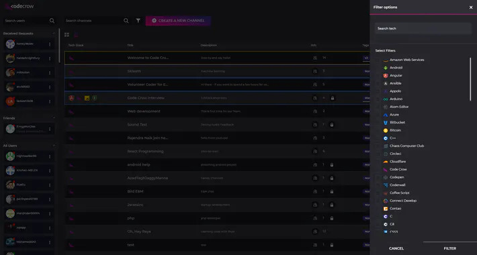Check the Appolo filter checkbox
This screenshot has height=255, width=477.
(378, 91)
